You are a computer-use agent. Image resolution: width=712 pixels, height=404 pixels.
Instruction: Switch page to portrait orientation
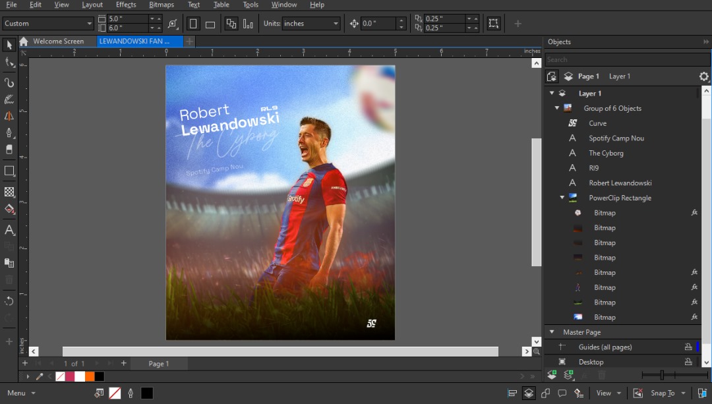[x=193, y=24]
